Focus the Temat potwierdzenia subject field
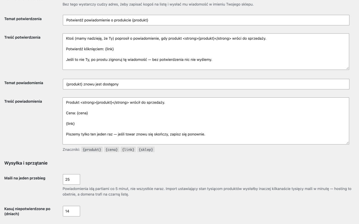Image resolution: width=359 pixels, height=224 pixels. click(x=206, y=20)
